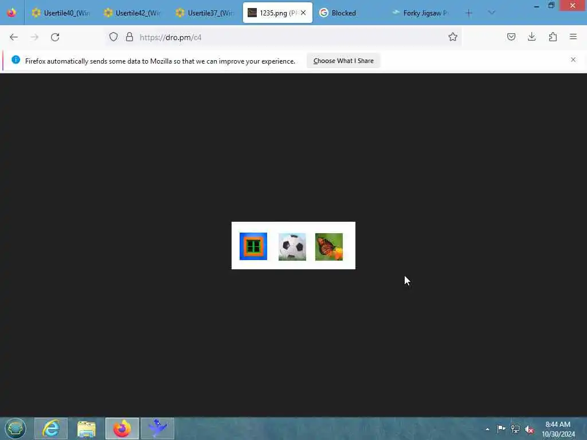
Task: Open the Downloads panel
Action: pos(531,37)
